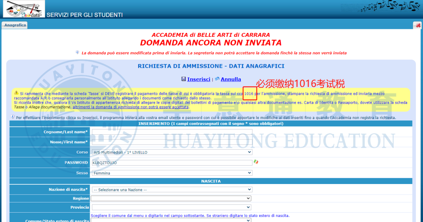Open the Provincia dropdown
Screen dimensions: 423x222
pyautogui.click(x=172, y=207)
